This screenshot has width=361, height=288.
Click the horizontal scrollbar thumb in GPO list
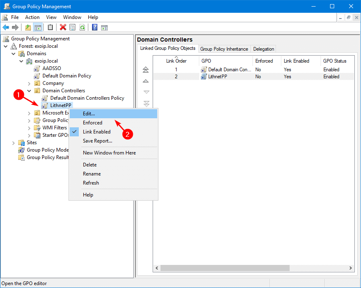[x=225, y=268]
